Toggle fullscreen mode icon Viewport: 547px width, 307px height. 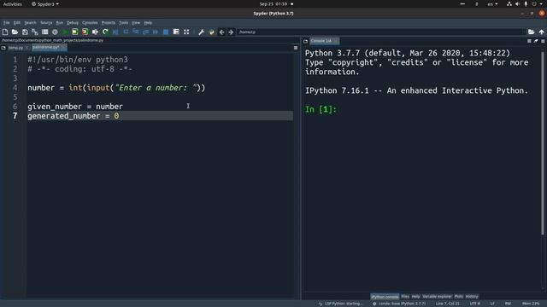[x=186, y=32]
